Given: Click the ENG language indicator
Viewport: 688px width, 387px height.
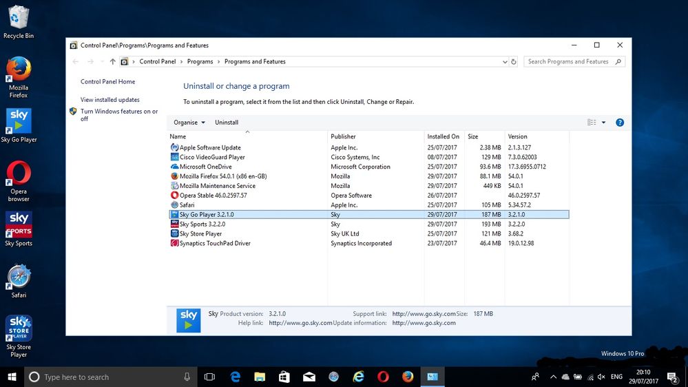Looking at the screenshot, I should click(616, 377).
